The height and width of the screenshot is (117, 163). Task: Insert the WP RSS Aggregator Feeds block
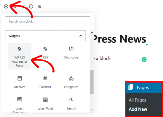pyautogui.click(x=20, y=56)
